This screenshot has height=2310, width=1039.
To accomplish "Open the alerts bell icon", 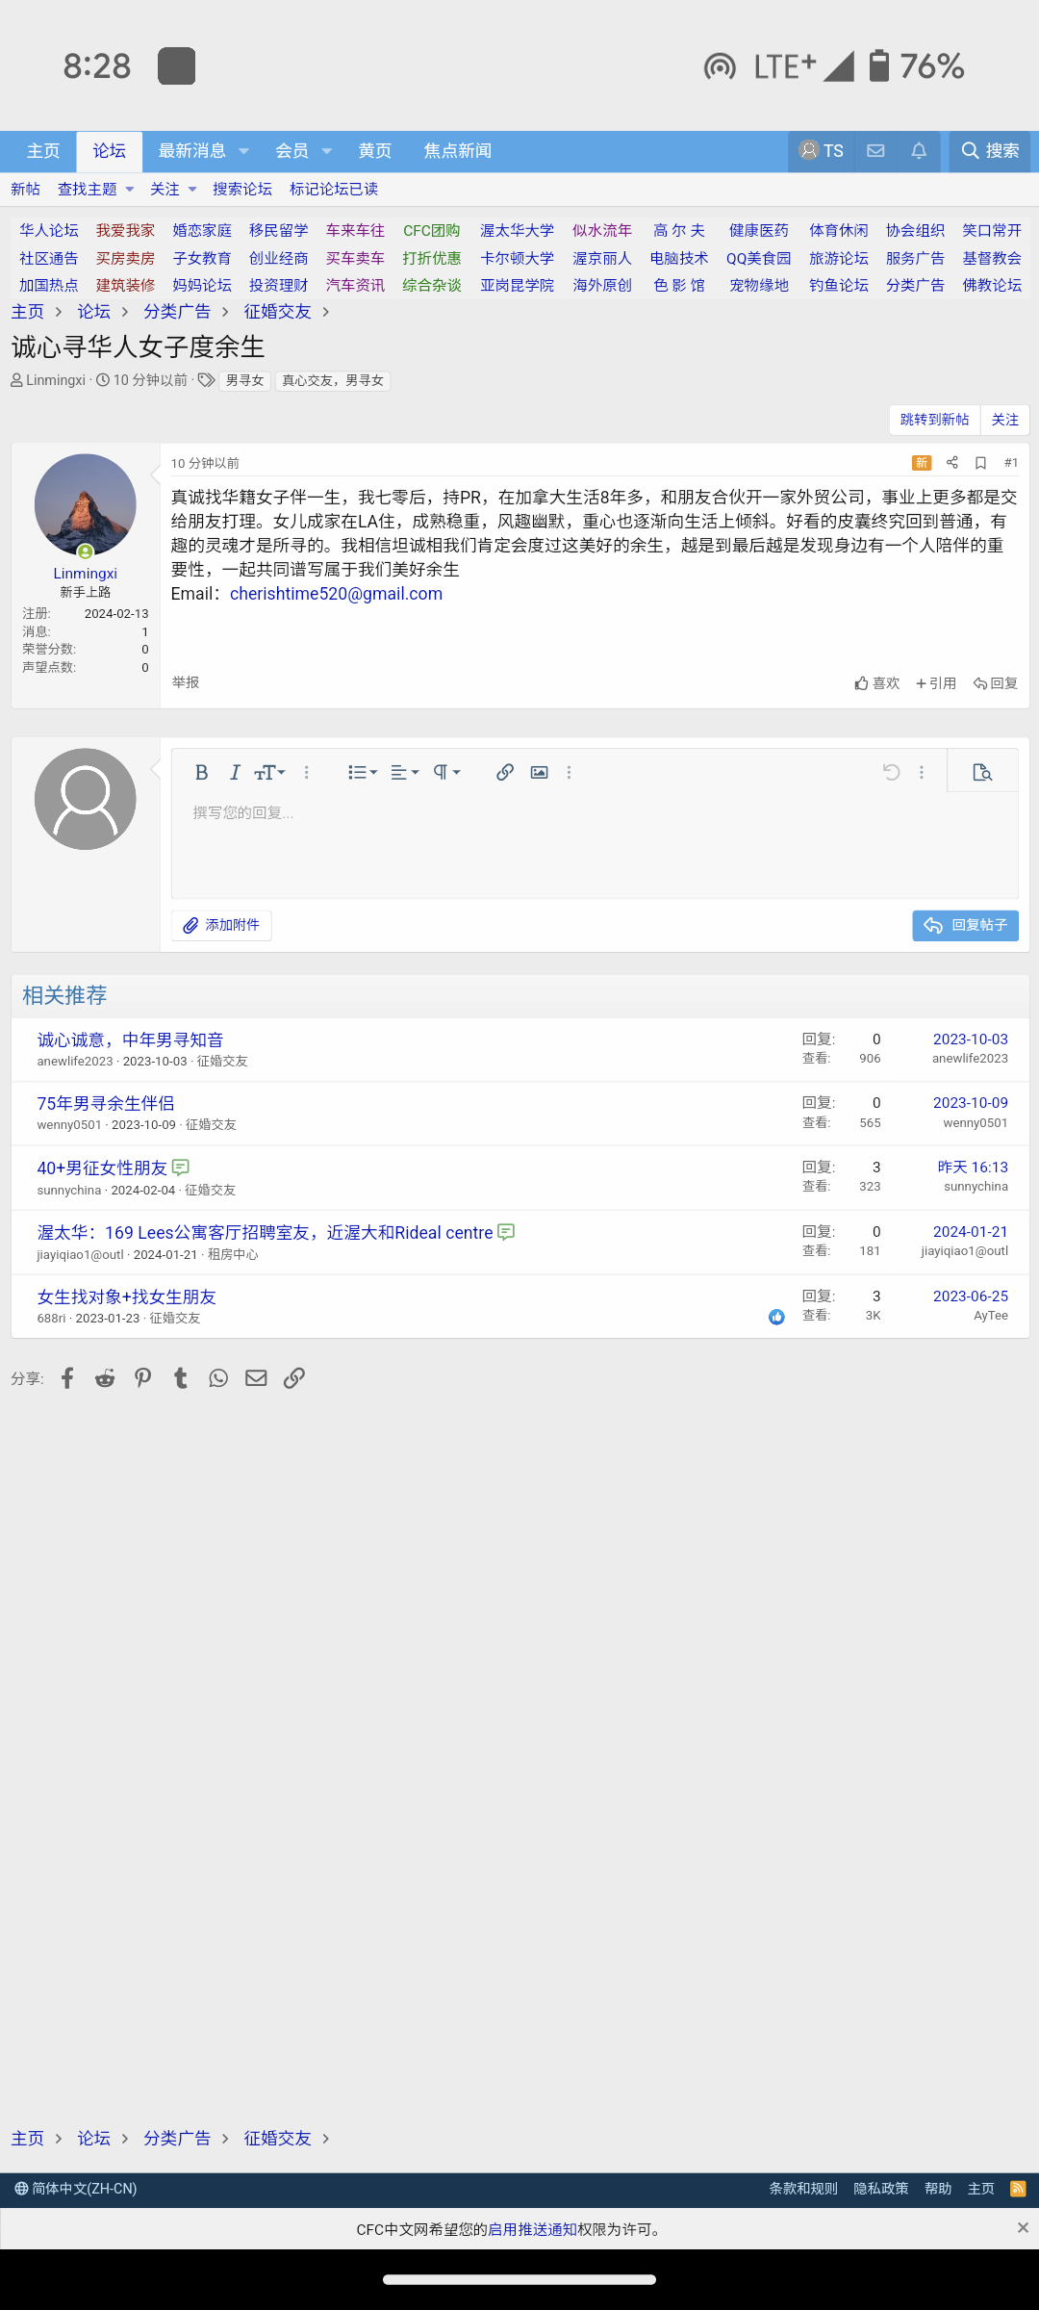I will point(919,151).
